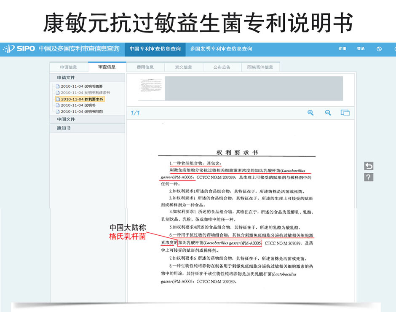The image size is (396, 312).
Task: Click the claim line starting with 2.如权利要求1
Action: click(x=237, y=191)
